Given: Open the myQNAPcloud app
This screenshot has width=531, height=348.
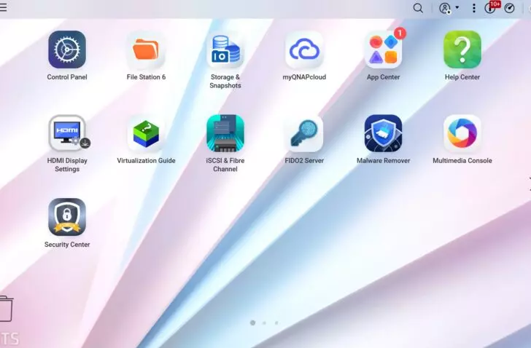Looking at the screenshot, I should point(304,50).
